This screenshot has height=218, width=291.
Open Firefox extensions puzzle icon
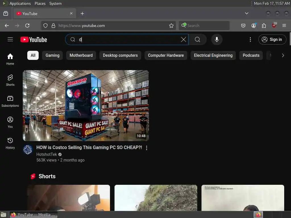[264, 26]
